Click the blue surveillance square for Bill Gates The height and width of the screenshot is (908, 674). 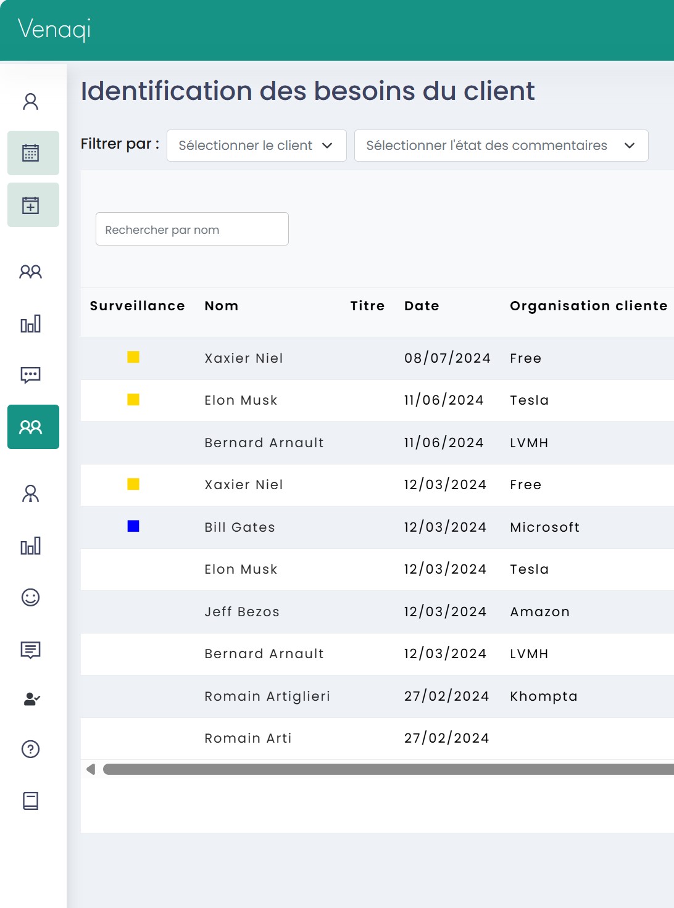(x=133, y=526)
